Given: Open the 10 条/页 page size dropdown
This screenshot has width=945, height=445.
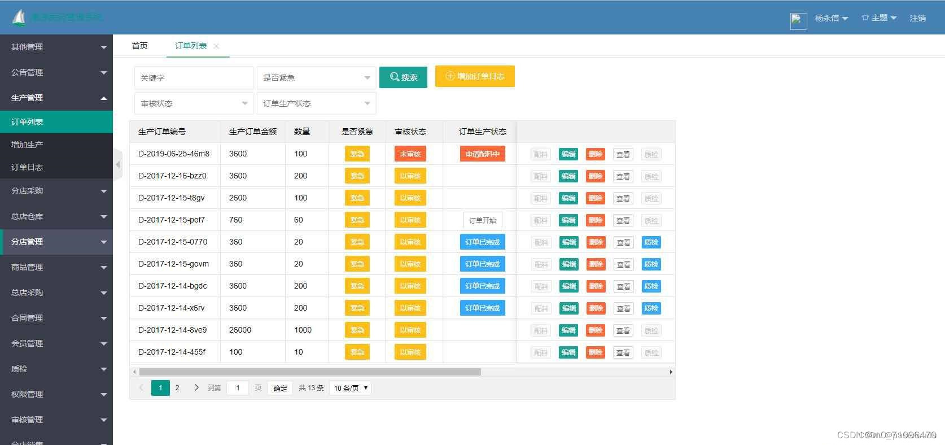Looking at the screenshot, I should 350,388.
